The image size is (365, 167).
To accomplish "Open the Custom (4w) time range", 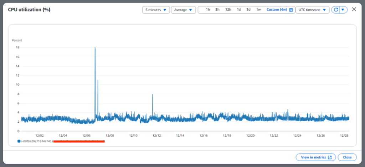I will tap(277, 10).
